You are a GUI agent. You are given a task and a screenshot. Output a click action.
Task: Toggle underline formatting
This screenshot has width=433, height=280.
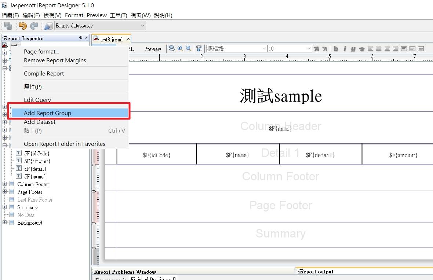pyautogui.click(x=353, y=49)
